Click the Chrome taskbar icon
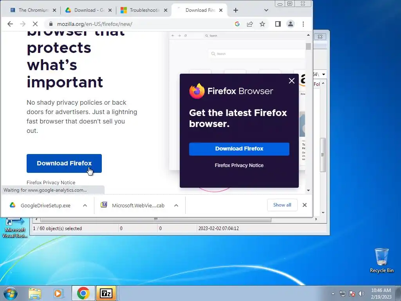This screenshot has width=401, height=301. [x=83, y=293]
